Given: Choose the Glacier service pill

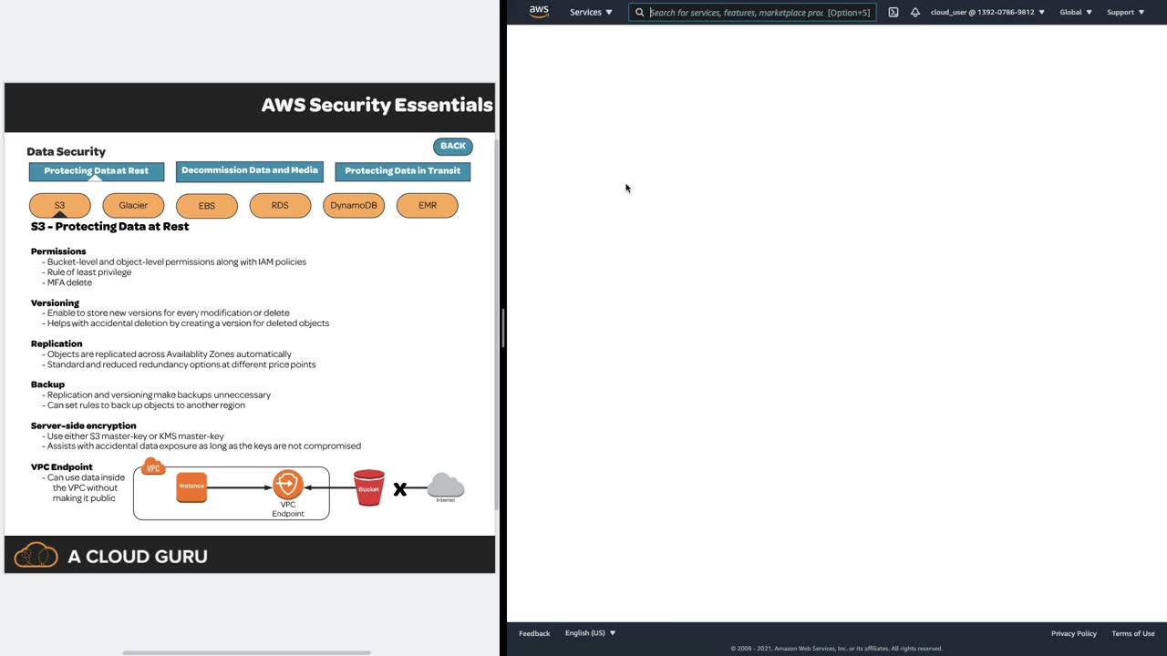Looking at the screenshot, I should point(133,206).
